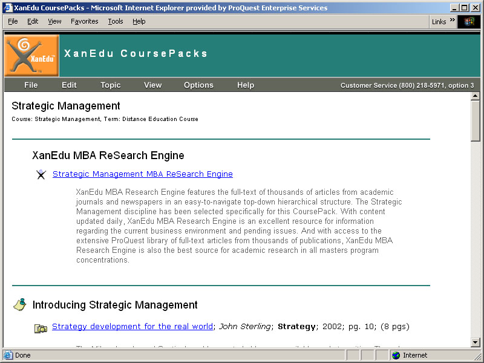Click the article icon beside Strategy development
Screen dimensions: 484x363
click(x=41, y=329)
